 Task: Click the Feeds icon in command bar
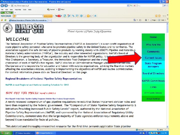pos(140,20)
